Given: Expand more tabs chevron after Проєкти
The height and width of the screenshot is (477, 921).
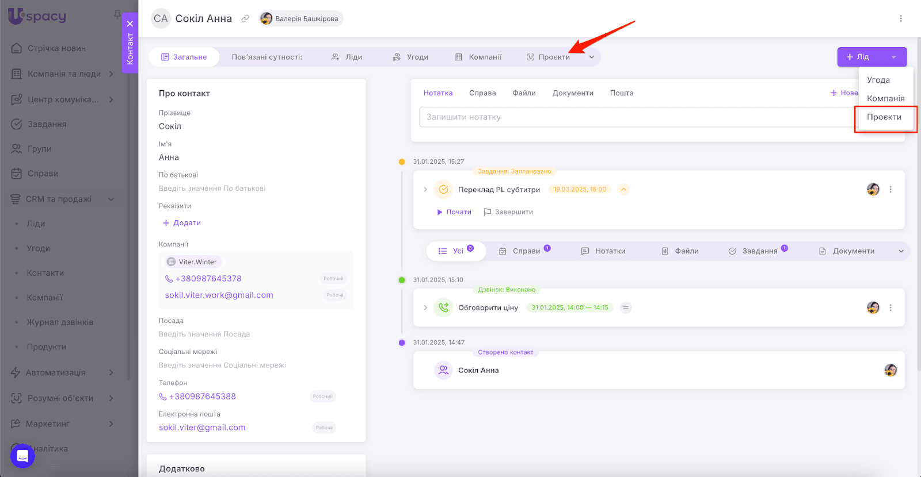Looking at the screenshot, I should pos(592,57).
